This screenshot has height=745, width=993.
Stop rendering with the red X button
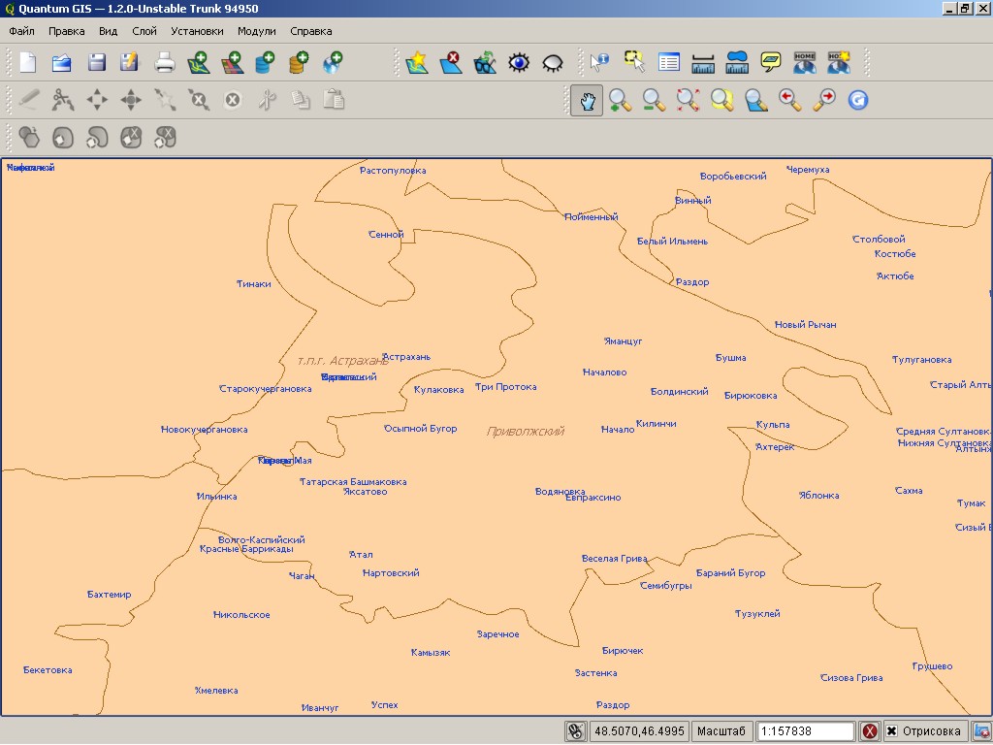870,730
